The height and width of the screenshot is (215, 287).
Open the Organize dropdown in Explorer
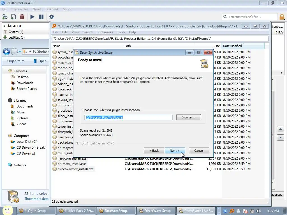pyautogui.click(x=16, y=61)
